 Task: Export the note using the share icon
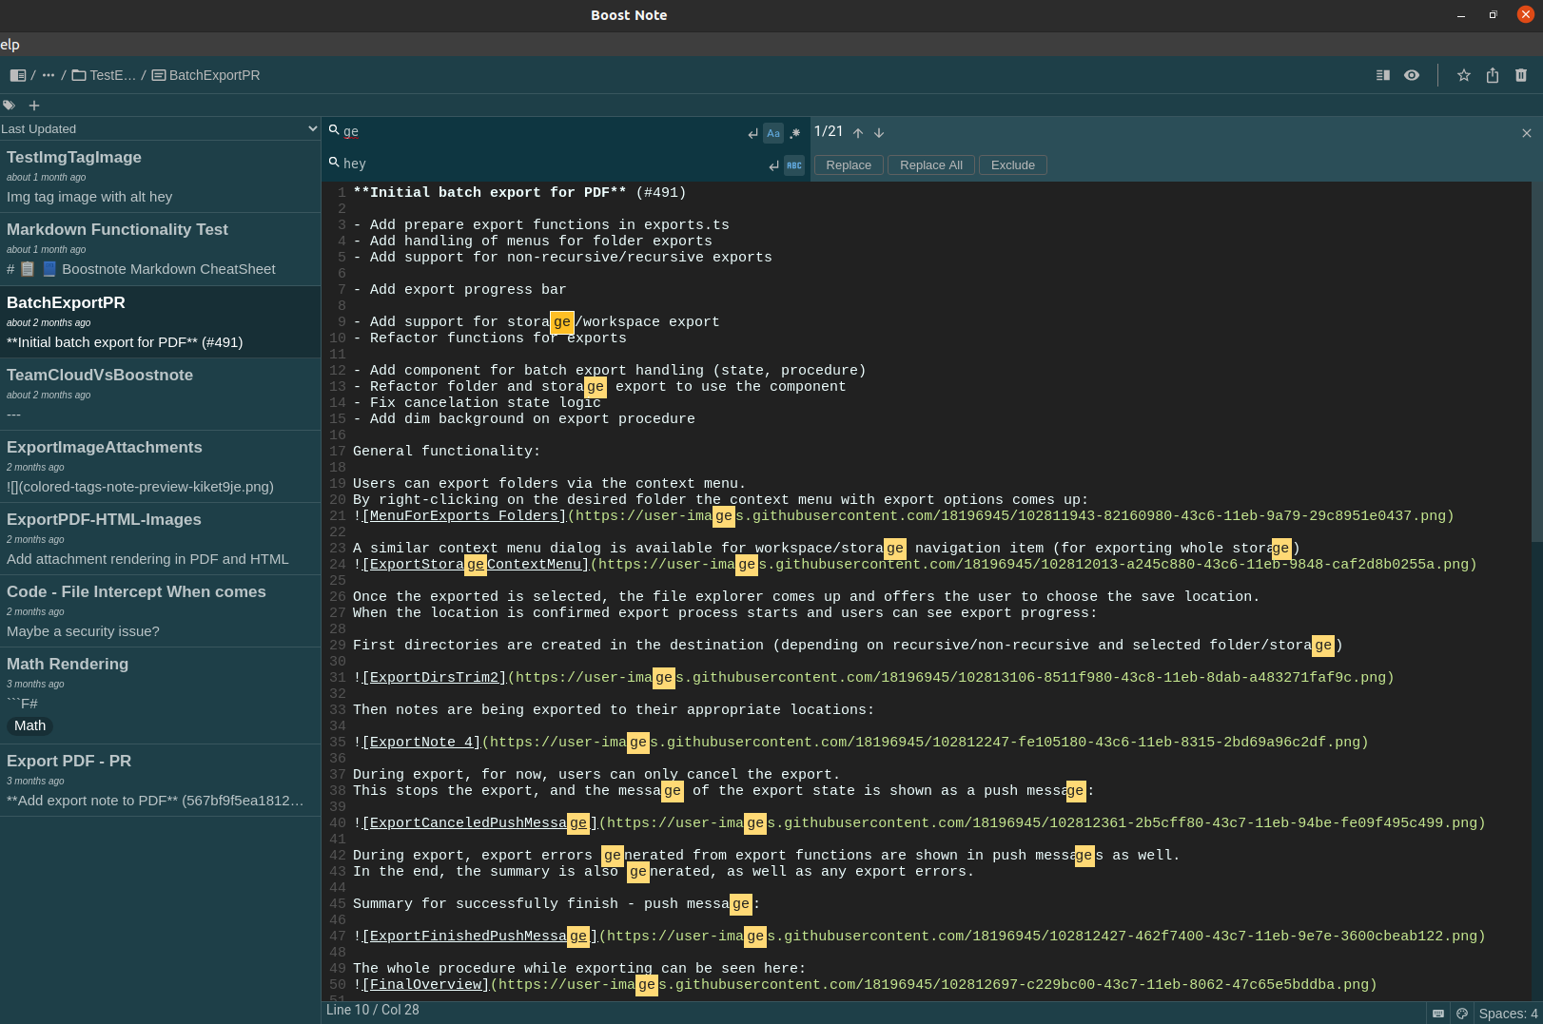(x=1493, y=75)
